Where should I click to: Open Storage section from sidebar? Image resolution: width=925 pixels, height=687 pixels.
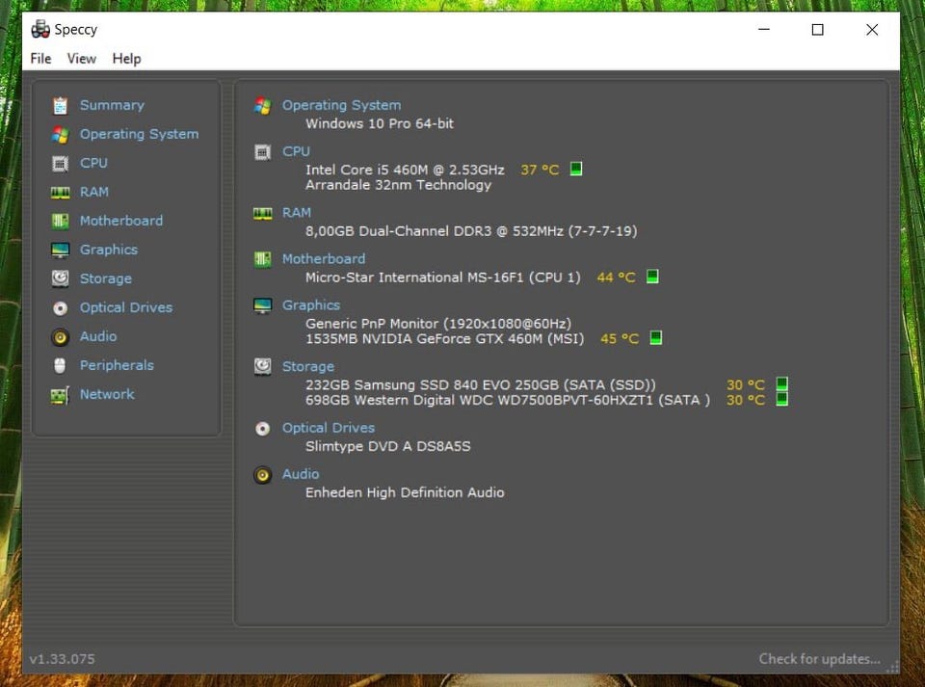tap(106, 278)
